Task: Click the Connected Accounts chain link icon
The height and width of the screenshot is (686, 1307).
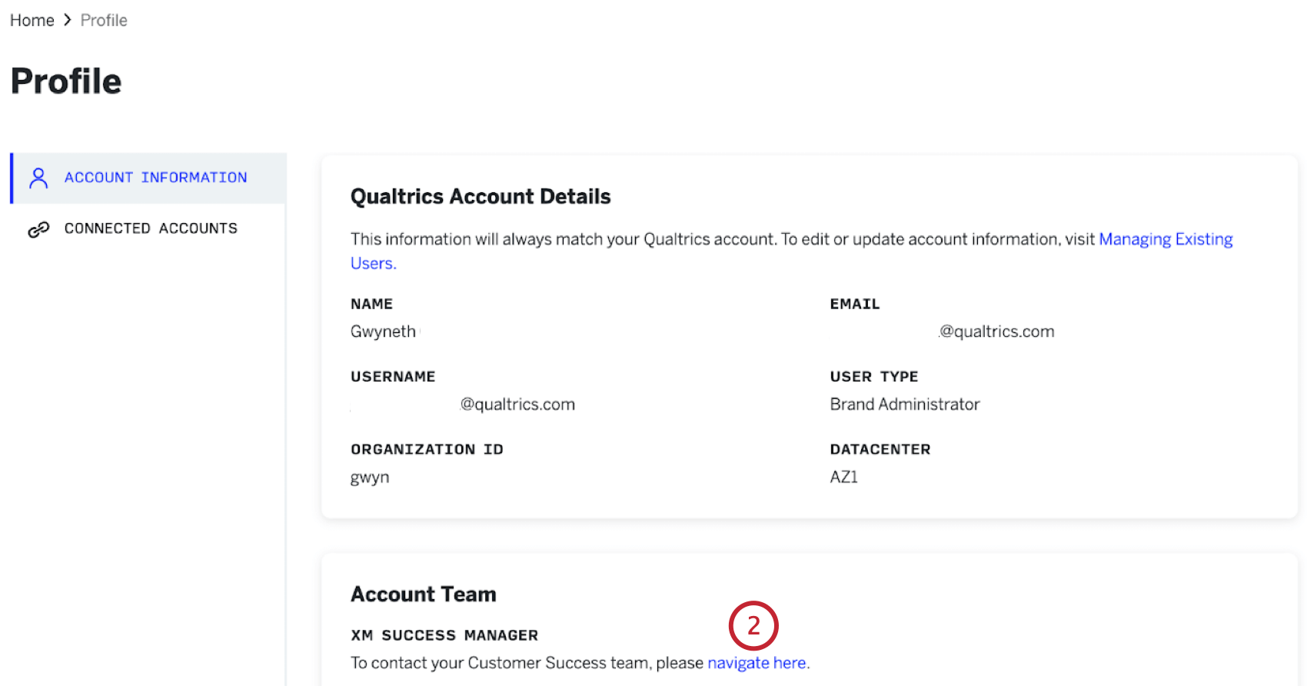Action: pos(38,229)
